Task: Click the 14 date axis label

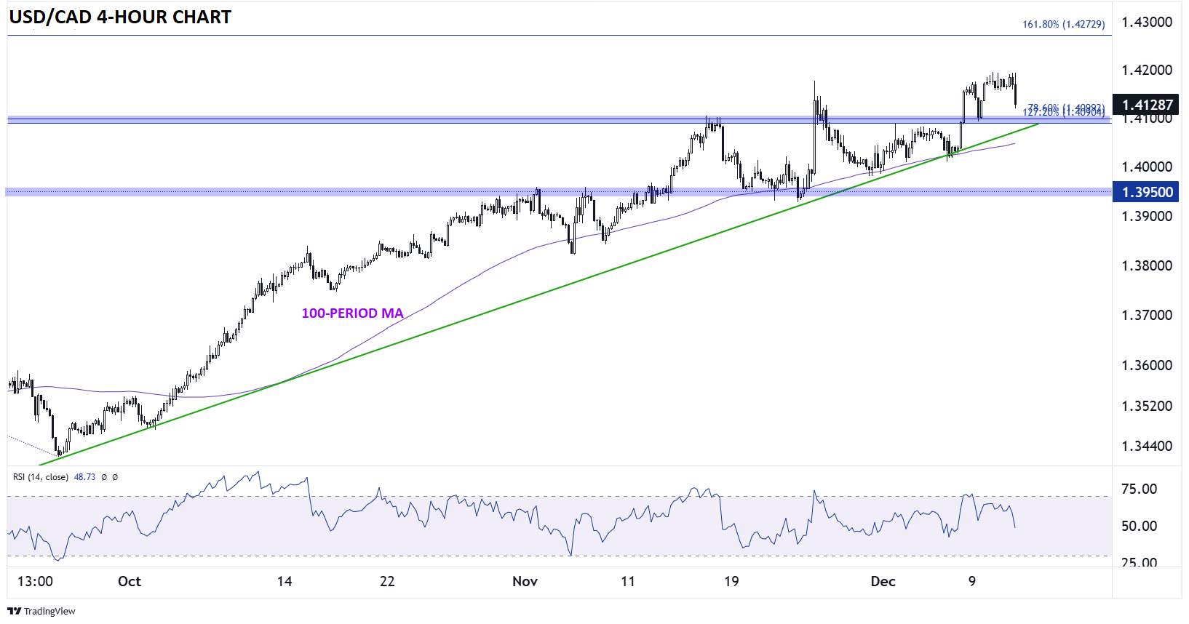Action: coord(285,581)
